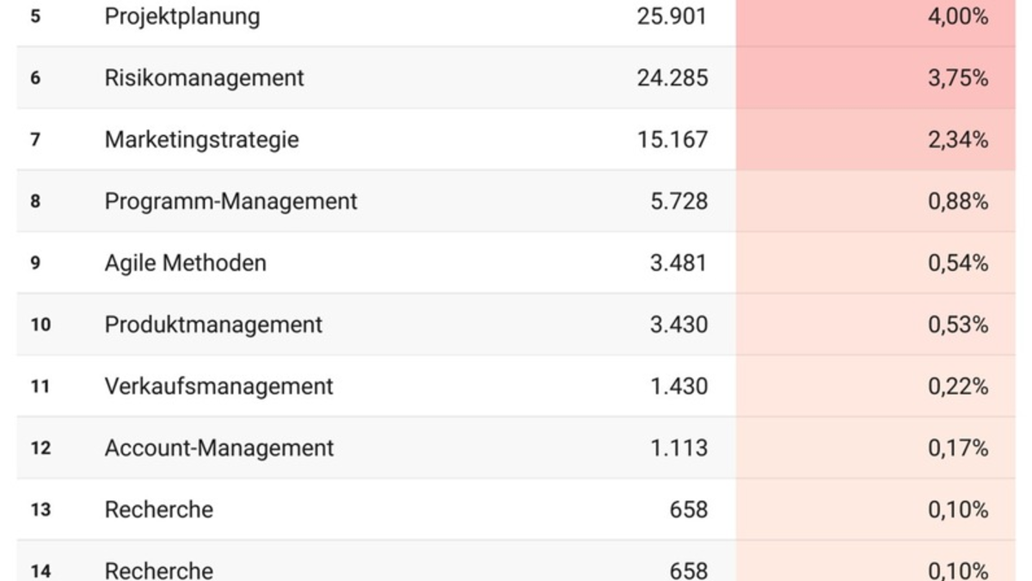Screen dimensions: 1032x581
Task: Click the 0,54% Agile Methoden share
Action: click(x=957, y=263)
